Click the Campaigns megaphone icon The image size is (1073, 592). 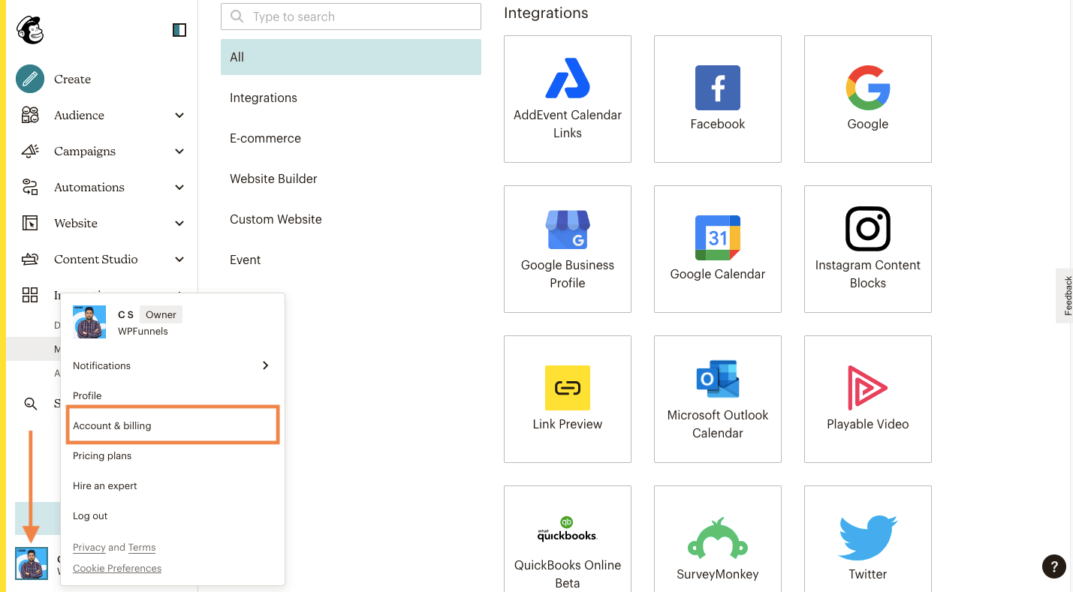(30, 151)
